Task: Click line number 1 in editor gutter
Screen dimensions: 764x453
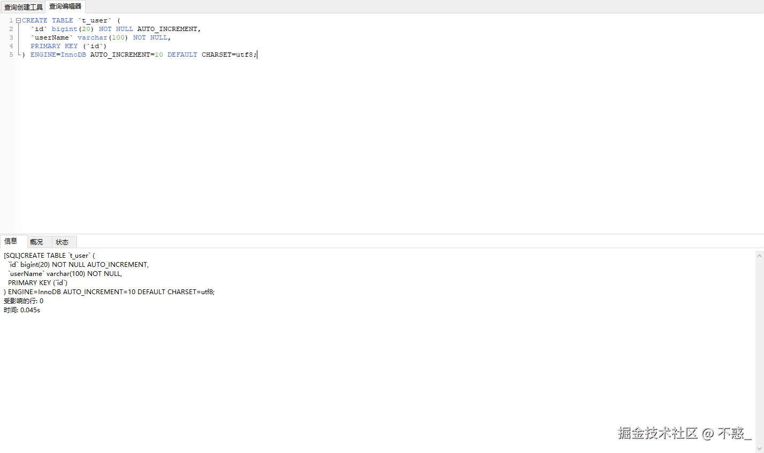Action: pyautogui.click(x=11, y=20)
